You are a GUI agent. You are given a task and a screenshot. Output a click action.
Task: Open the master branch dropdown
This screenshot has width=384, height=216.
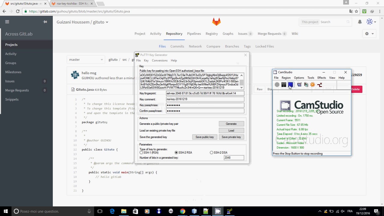click(86, 60)
